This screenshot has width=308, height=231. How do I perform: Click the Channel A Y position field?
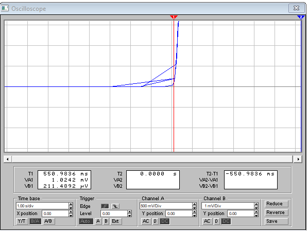(x=179, y=214)
